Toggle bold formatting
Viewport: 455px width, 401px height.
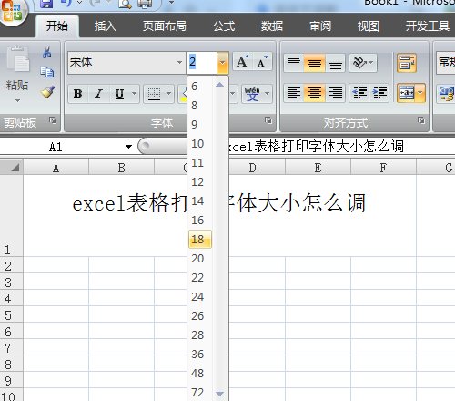(x=77, y=94)
